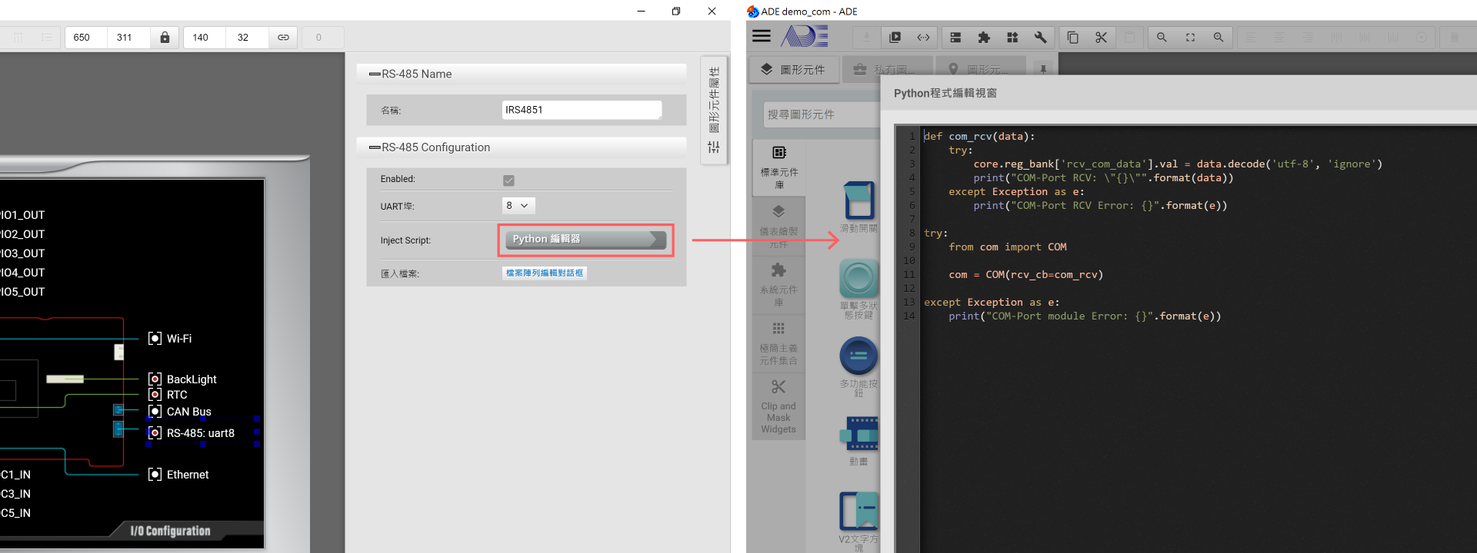Collapse the RS-485 Configuration section

click(375, 147)
